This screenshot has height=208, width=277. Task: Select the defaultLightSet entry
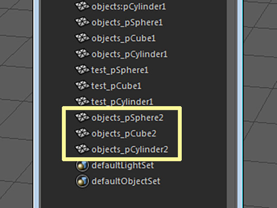[x=122, y=166]
